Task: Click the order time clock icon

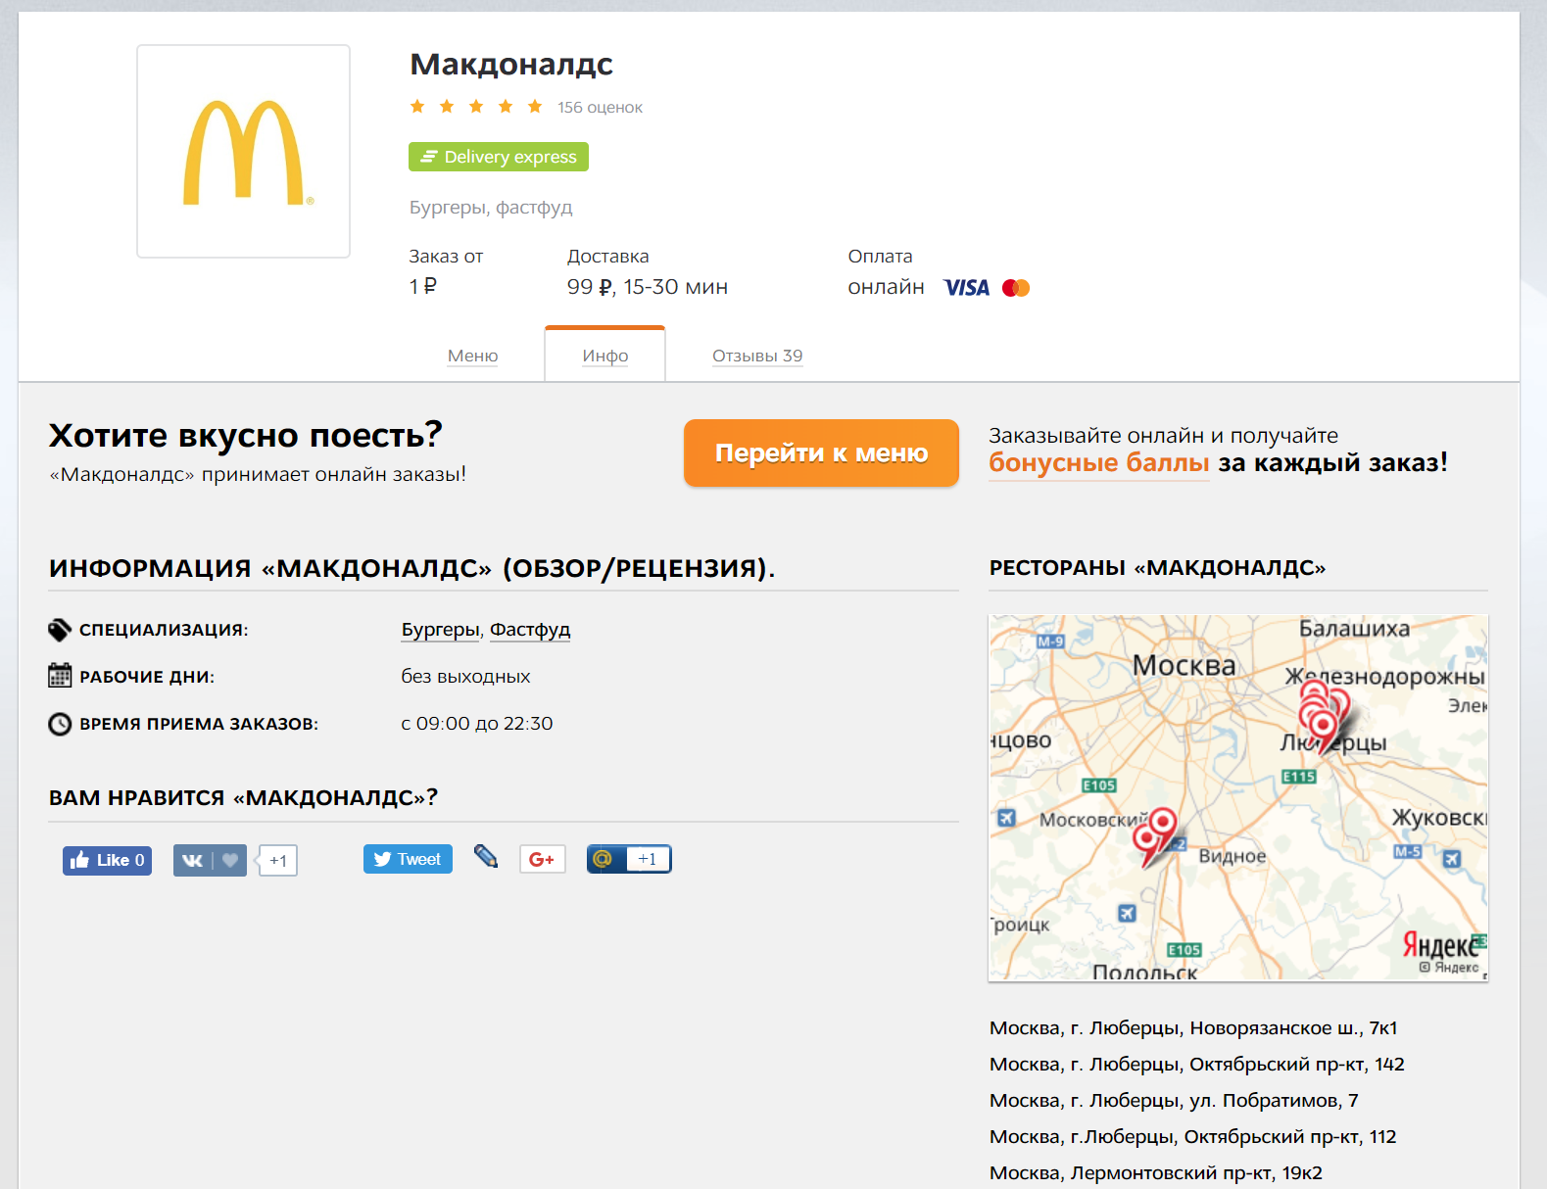Action: 60,724
